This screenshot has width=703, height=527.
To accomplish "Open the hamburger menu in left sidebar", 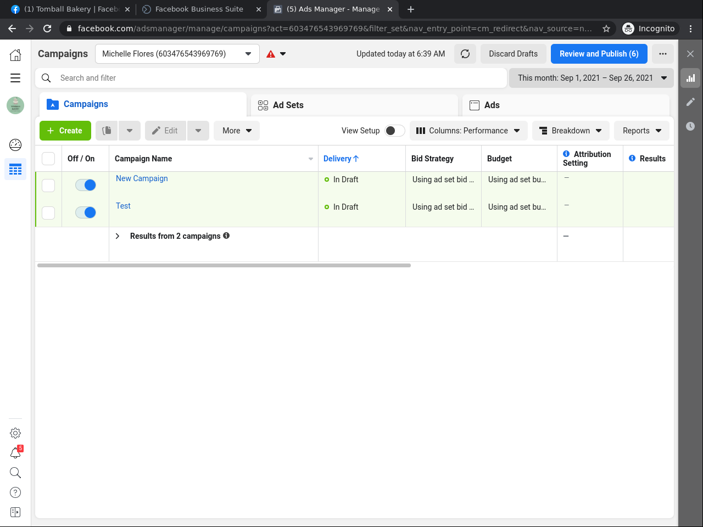I will tap(15, 78).
